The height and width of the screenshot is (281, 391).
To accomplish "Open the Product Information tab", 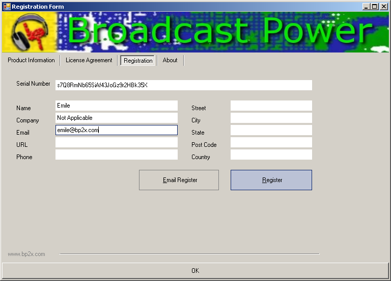I will pos(31,60).
